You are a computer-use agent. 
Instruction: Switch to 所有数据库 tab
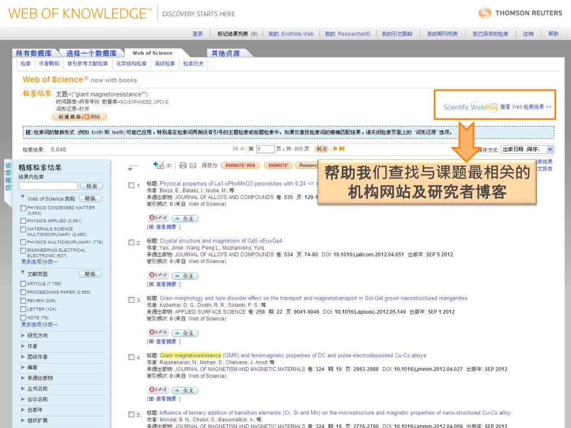point(34,53)
